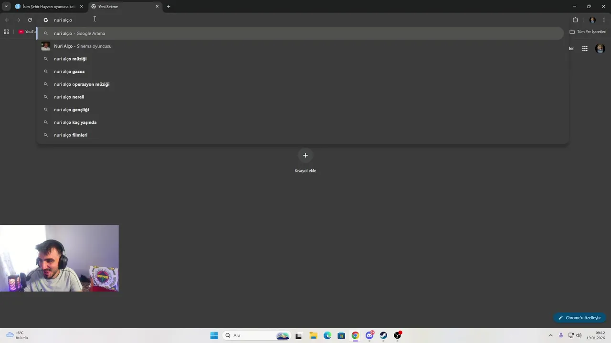The image size is (611, 343).
Task: Expand the system tray hidden icons chevron
Action: tap(551, 335)
